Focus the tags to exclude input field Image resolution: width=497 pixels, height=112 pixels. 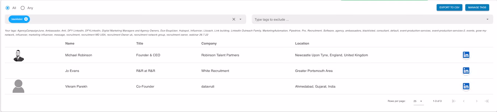coord(369,20)
